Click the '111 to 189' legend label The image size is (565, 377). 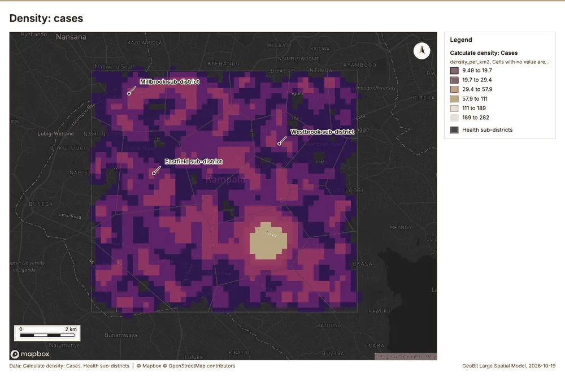click(x=474, y=108)
